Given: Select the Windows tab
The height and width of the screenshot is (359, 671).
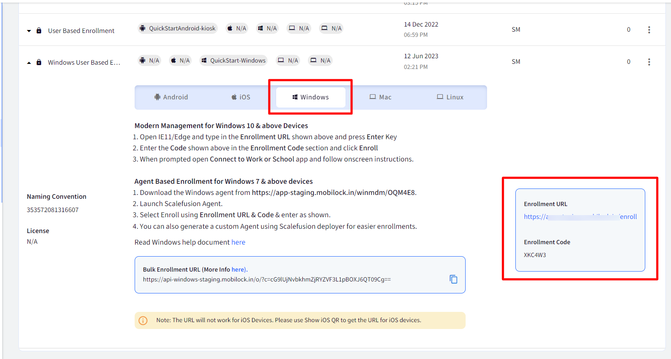Looking at the screenshot, I should click(x=311, y=97).
